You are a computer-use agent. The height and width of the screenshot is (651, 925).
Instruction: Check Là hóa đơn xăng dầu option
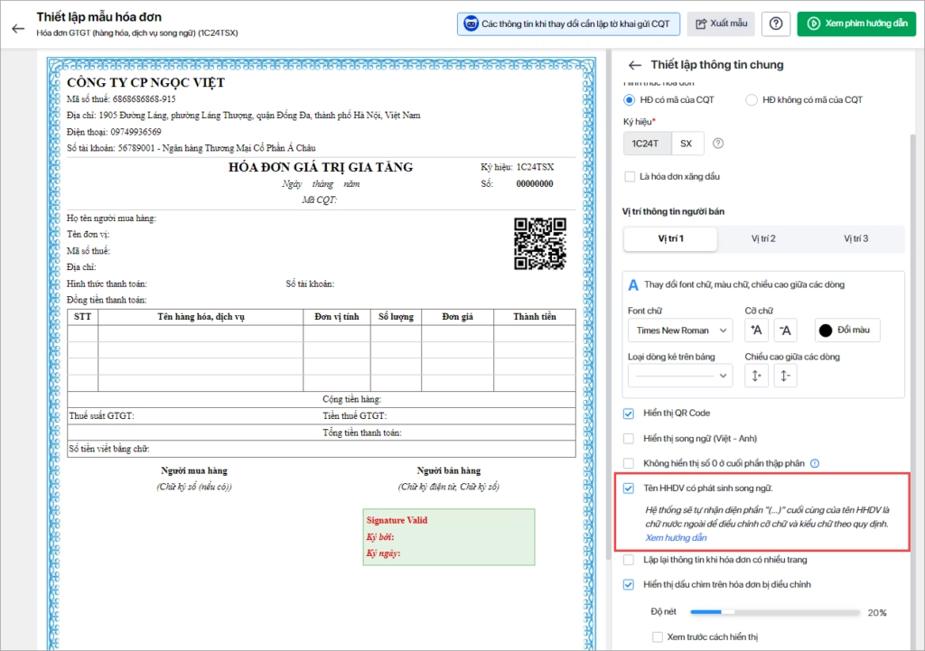[630, 177]
